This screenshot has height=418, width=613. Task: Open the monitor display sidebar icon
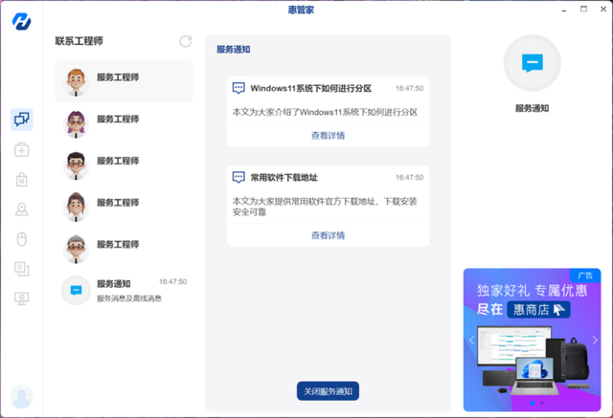(21, 298)
